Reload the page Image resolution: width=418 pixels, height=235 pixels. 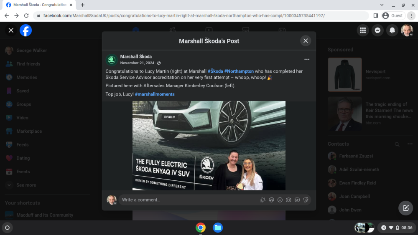(x=26, y=16)
